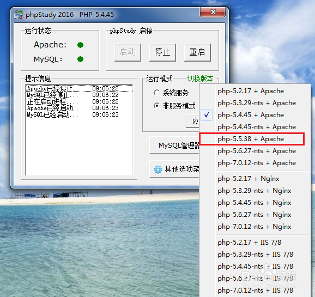Click the 应用 button in 运行模式
The image size is (315, 297).
coord(193,122)
